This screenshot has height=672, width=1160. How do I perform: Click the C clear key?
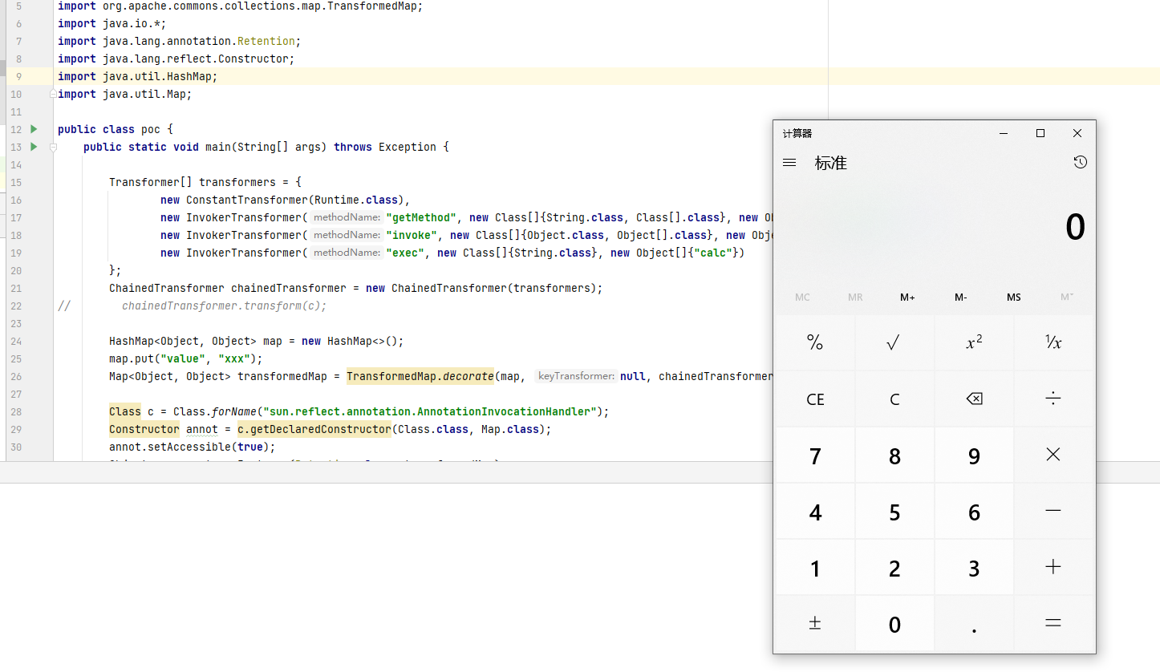coord(894,399)
